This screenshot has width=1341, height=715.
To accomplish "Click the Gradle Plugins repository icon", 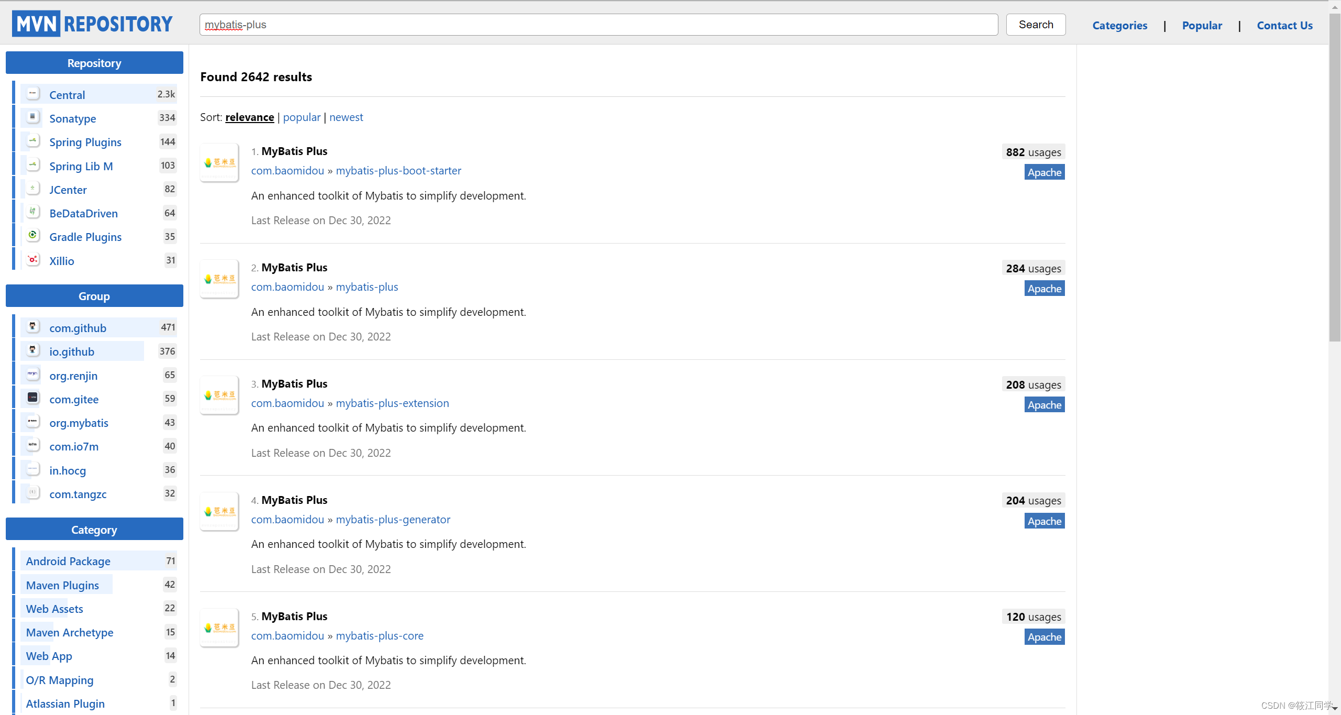I will (33, 236).
